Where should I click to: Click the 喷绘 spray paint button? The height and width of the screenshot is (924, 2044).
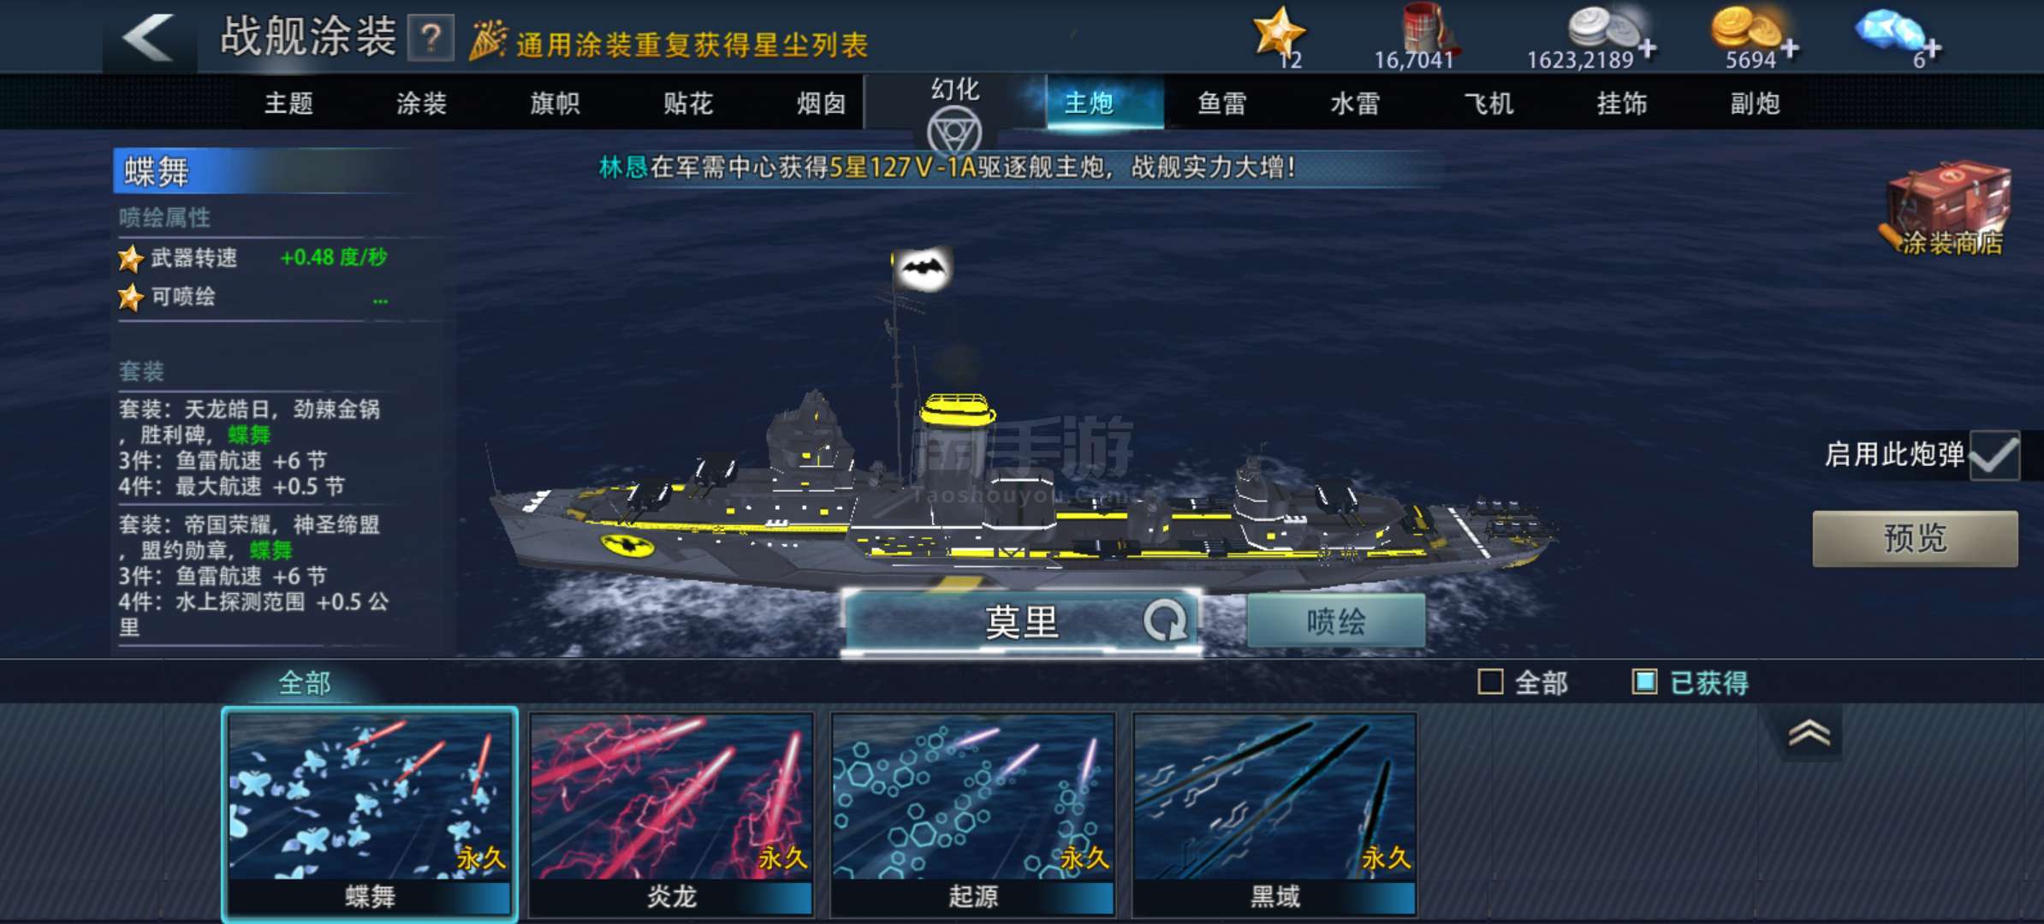tap(1335, 621)
